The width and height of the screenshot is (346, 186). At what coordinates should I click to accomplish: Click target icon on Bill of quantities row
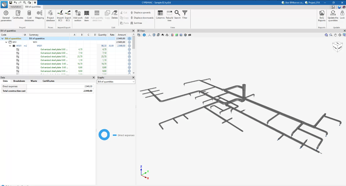pos(129,38)
